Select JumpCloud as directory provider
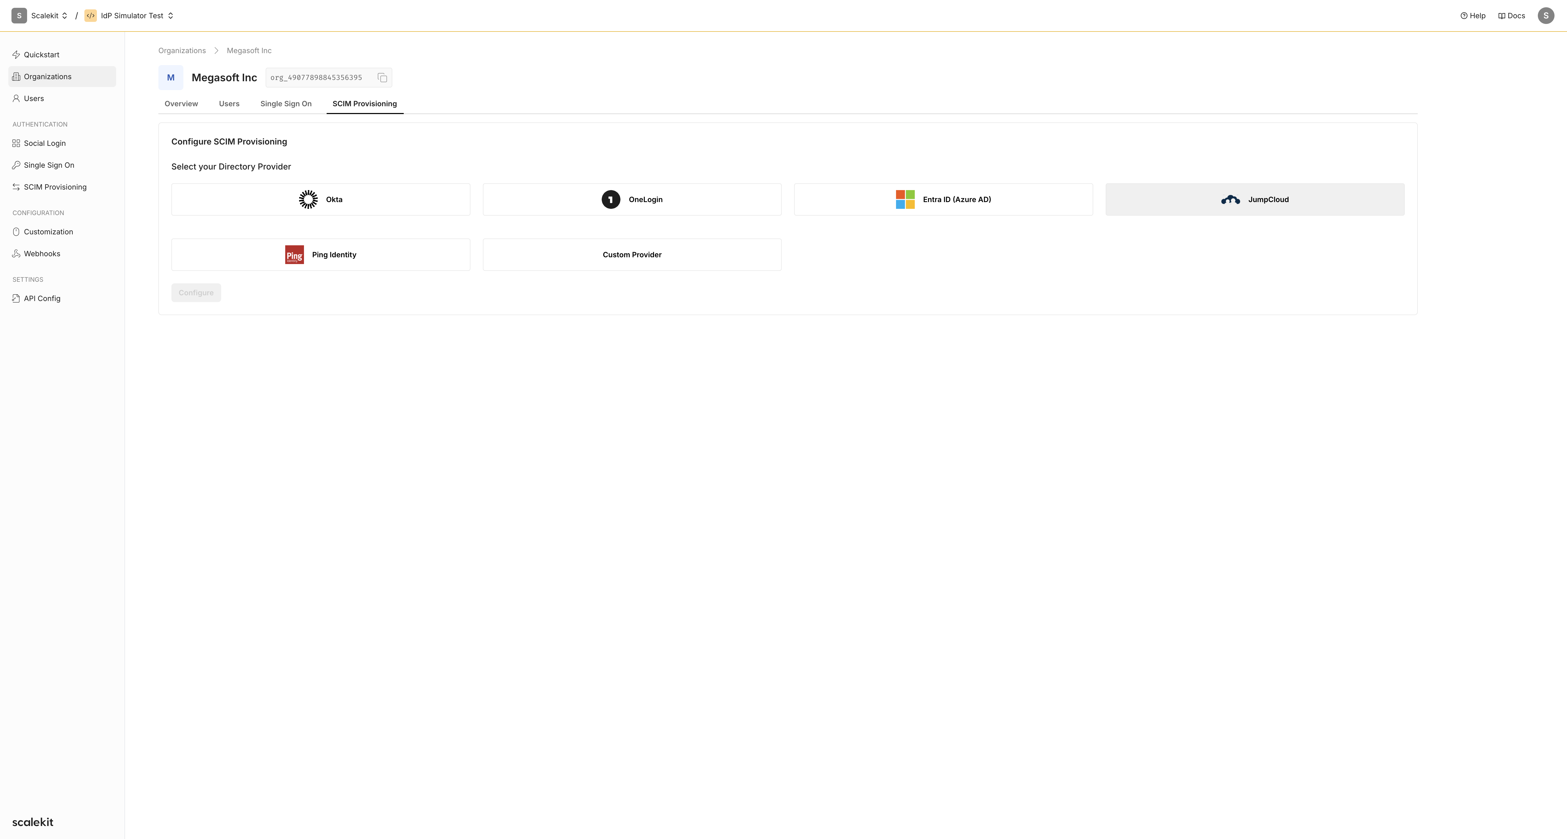 (x=1255, y=199)
